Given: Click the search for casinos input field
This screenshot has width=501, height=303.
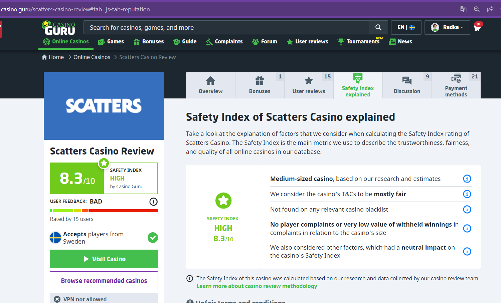Looking at the screenshot, I should click(227, 27).
